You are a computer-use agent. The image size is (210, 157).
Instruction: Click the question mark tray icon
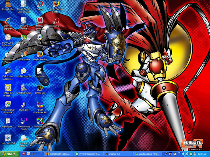175,154
